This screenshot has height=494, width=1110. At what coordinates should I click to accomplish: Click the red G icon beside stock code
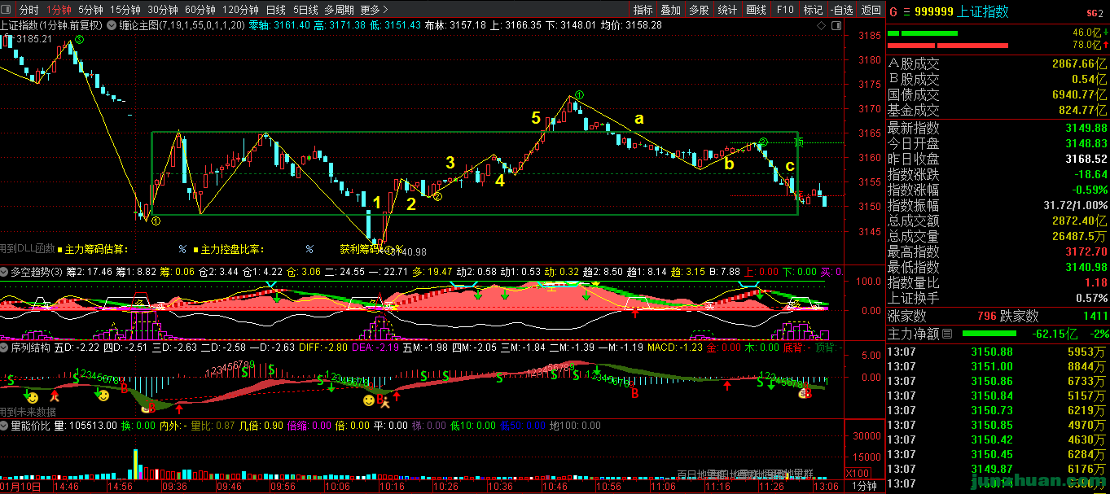tap(893, 11)
